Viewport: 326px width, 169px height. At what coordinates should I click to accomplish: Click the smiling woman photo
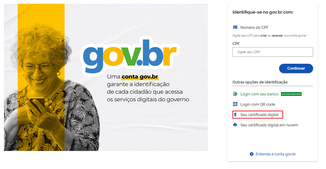[x=52, y=87]
